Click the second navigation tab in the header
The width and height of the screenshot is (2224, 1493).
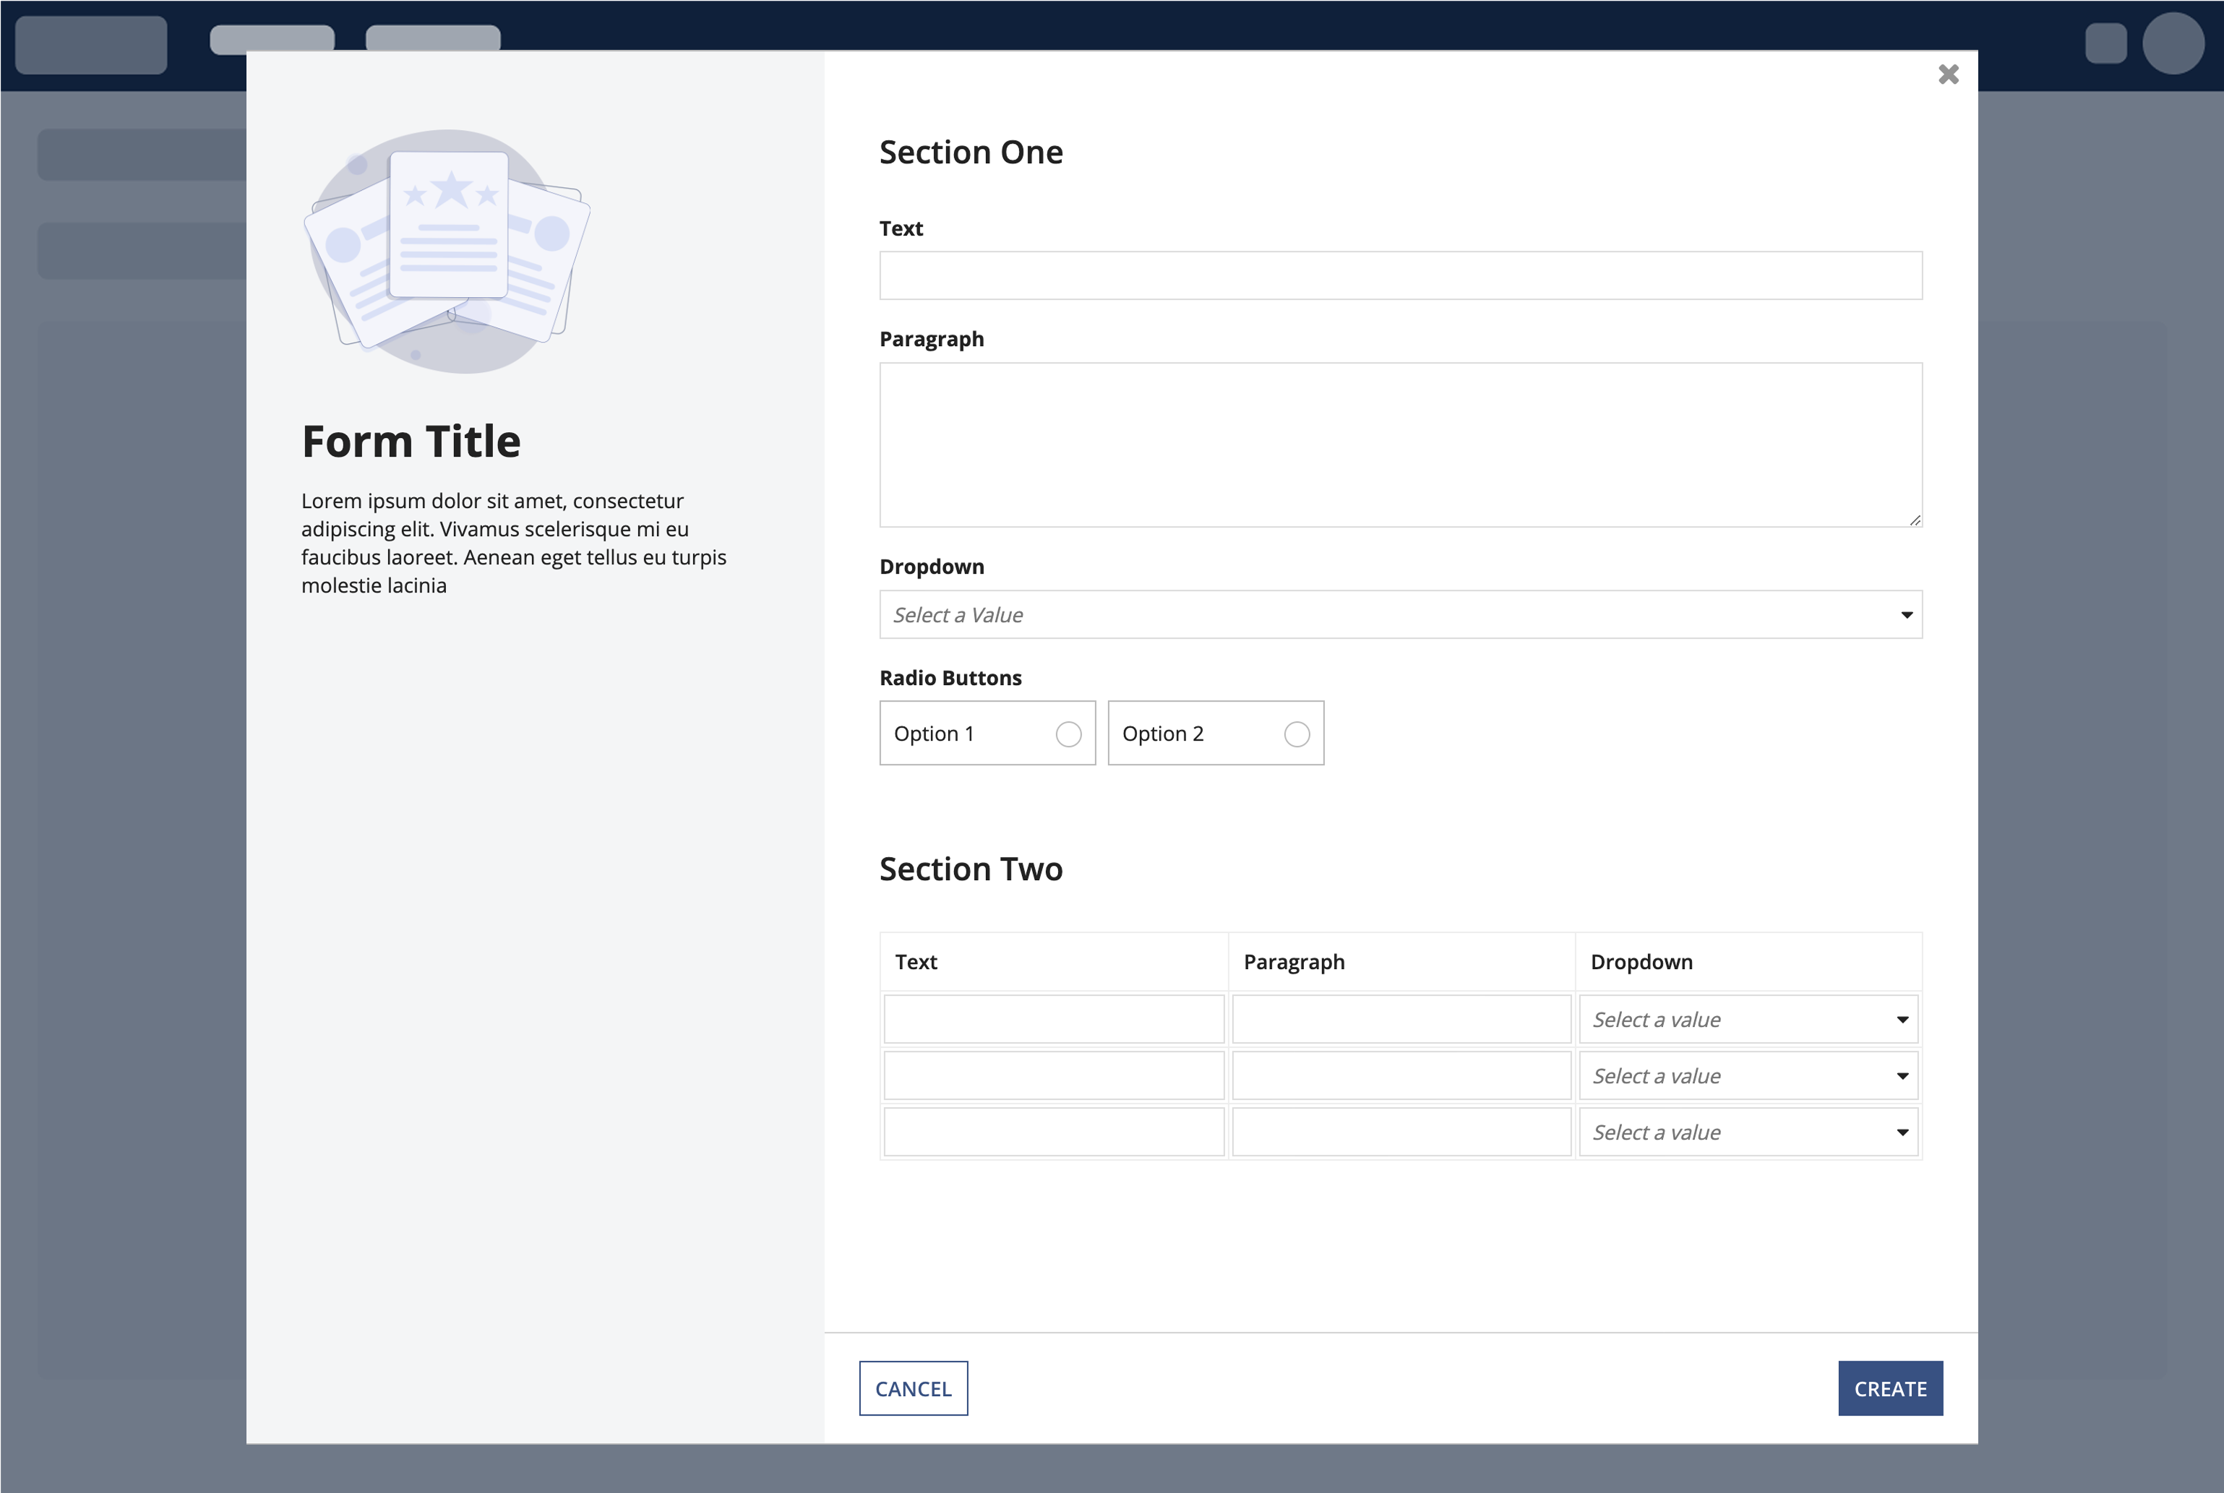tap(433, 38)
